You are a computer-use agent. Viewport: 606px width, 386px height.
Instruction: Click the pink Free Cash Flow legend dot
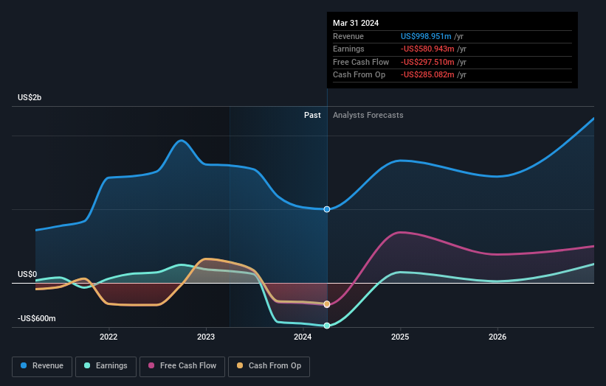151,365
